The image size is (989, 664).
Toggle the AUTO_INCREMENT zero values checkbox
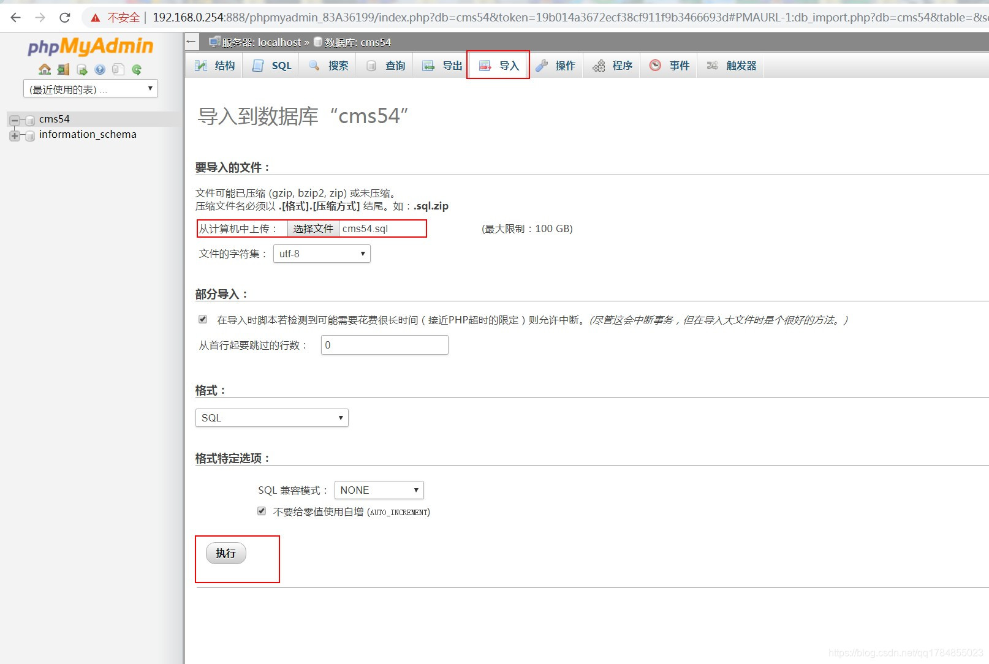tap(262, 511)
